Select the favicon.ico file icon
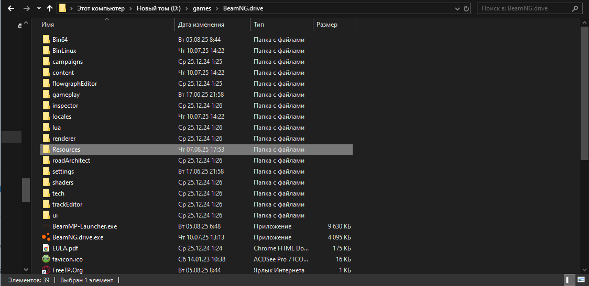Screen dimensions: 589x286 [x=46, y=259]
